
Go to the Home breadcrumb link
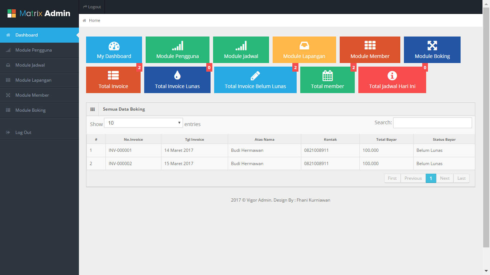[x=94, y=20]
